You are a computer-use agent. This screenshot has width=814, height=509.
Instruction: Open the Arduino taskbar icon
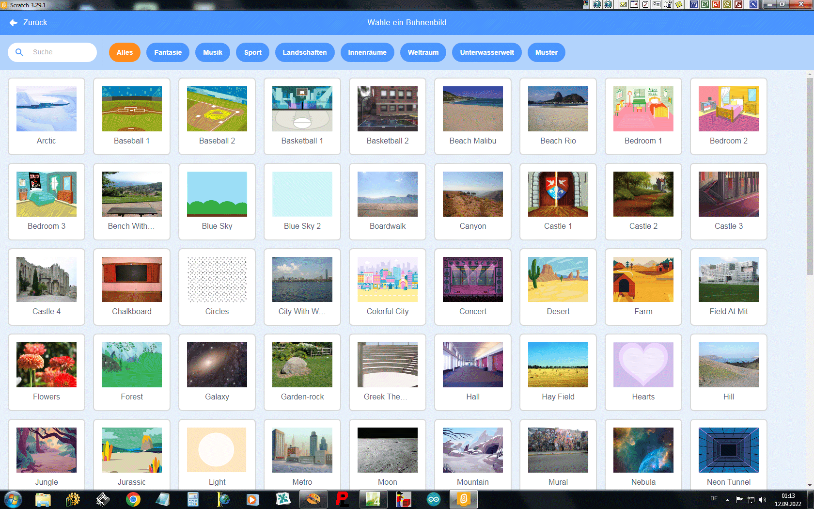click(x=434, y=499)
